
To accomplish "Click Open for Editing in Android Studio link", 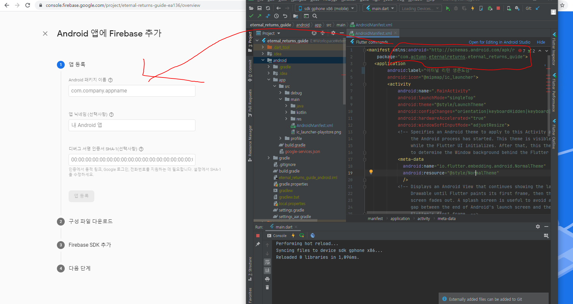I will pos(500,42).
